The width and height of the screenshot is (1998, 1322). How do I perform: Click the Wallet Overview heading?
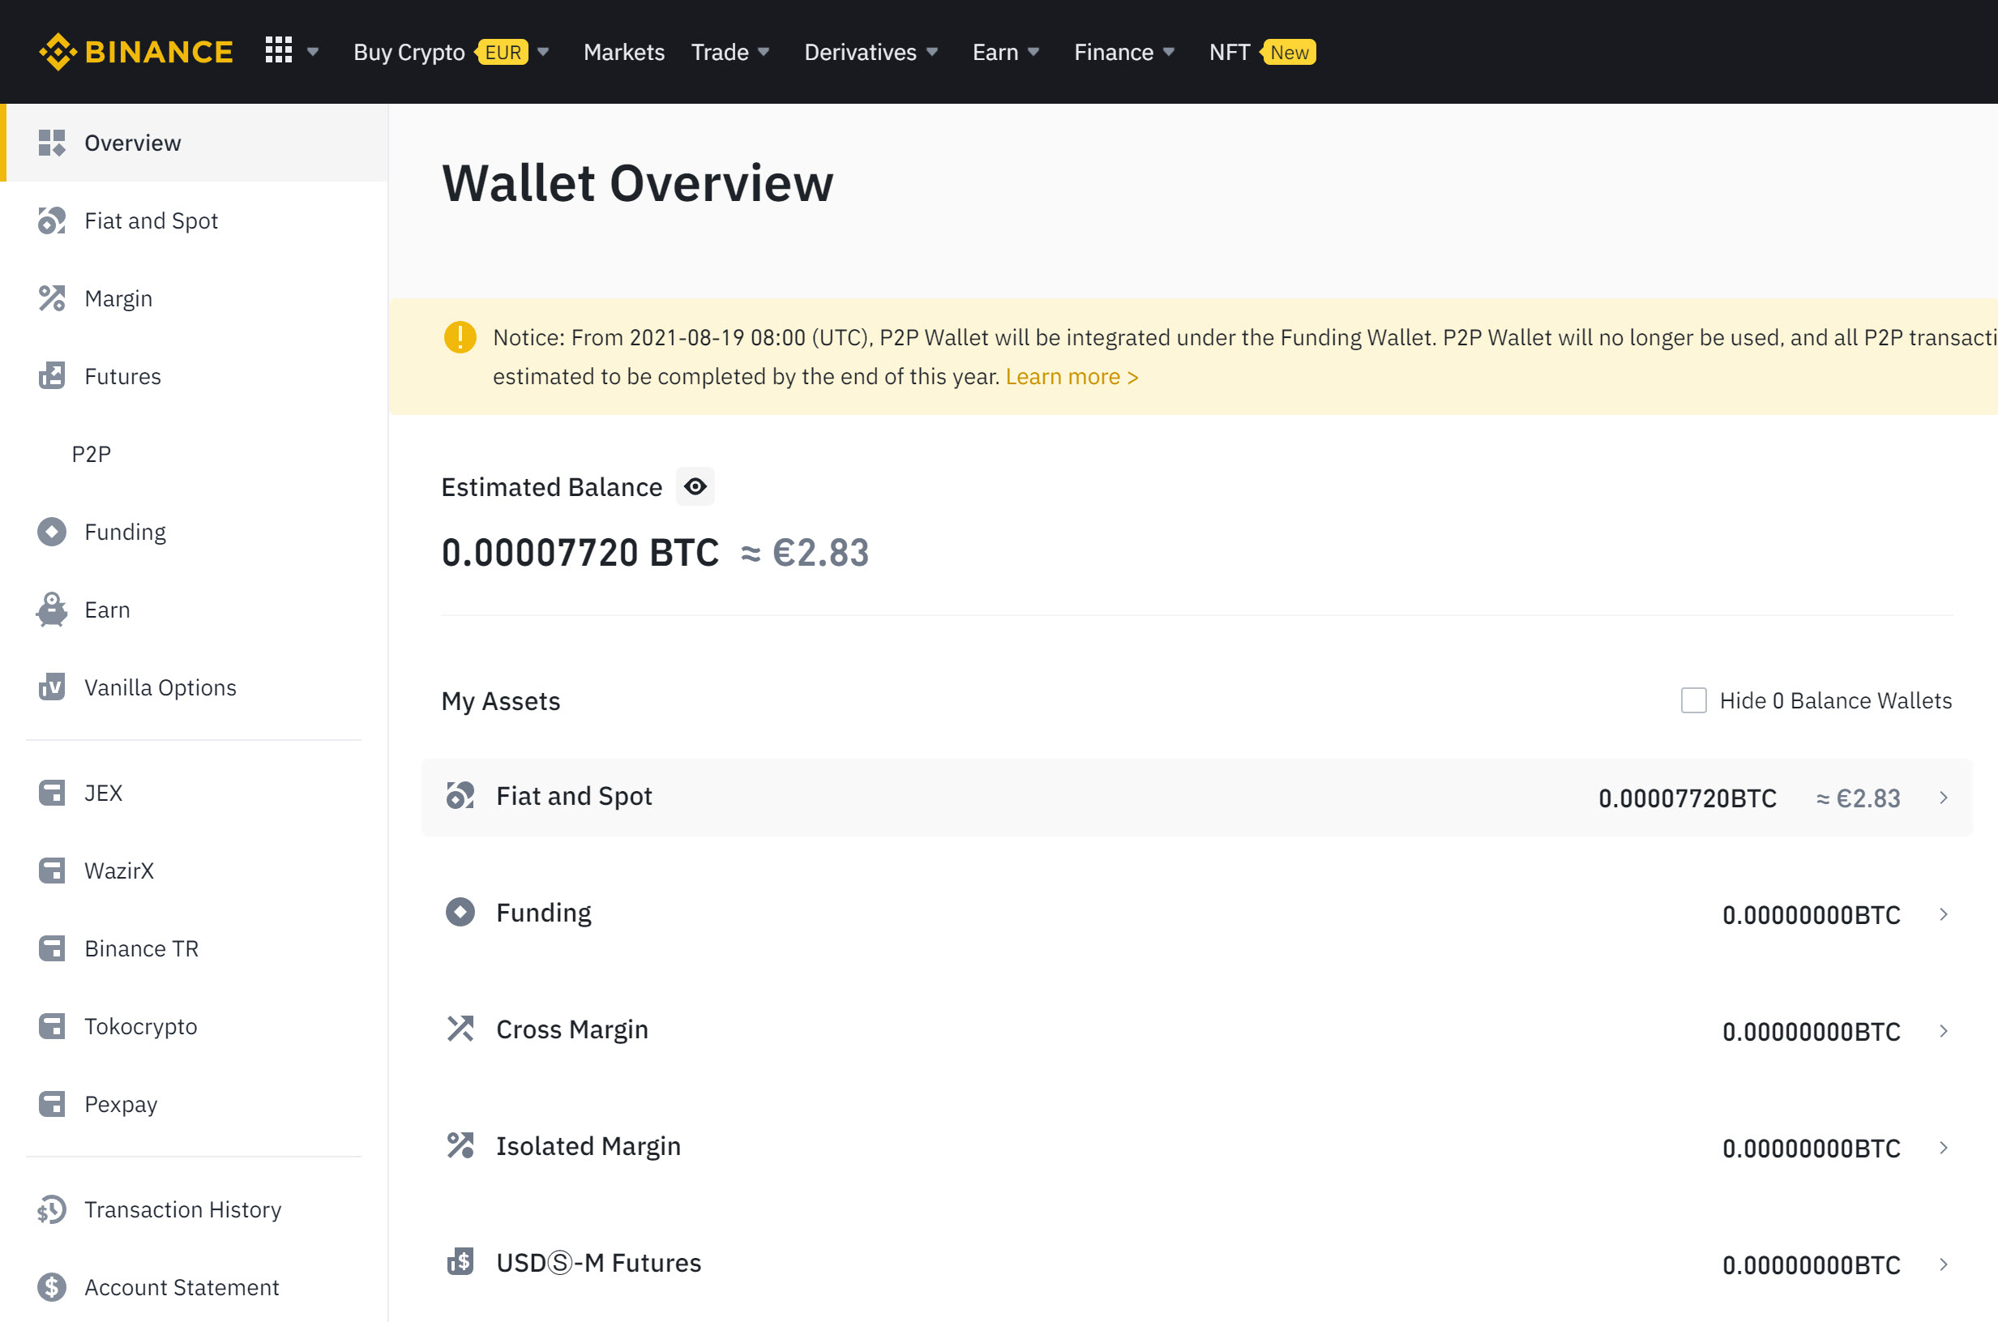coord(637,183)
